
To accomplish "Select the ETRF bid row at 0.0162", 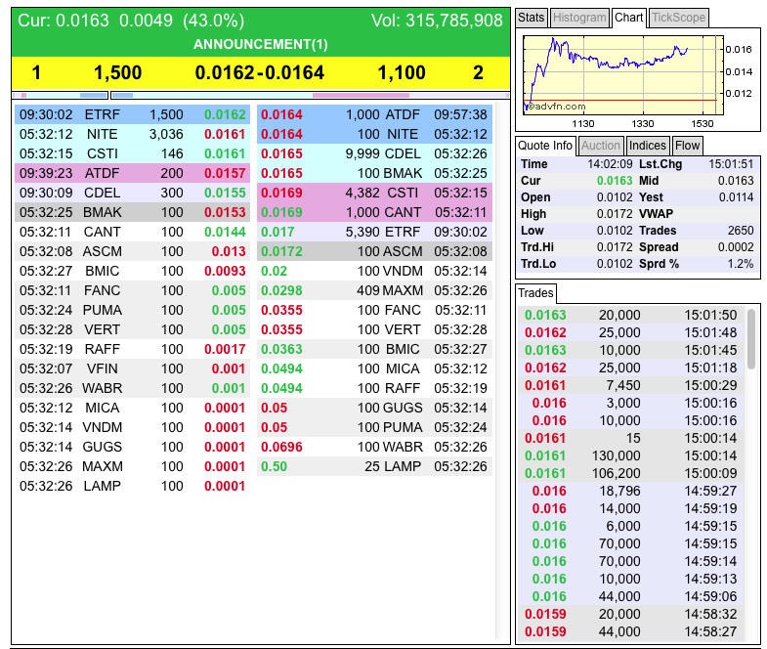I will [x=132, y=114].
